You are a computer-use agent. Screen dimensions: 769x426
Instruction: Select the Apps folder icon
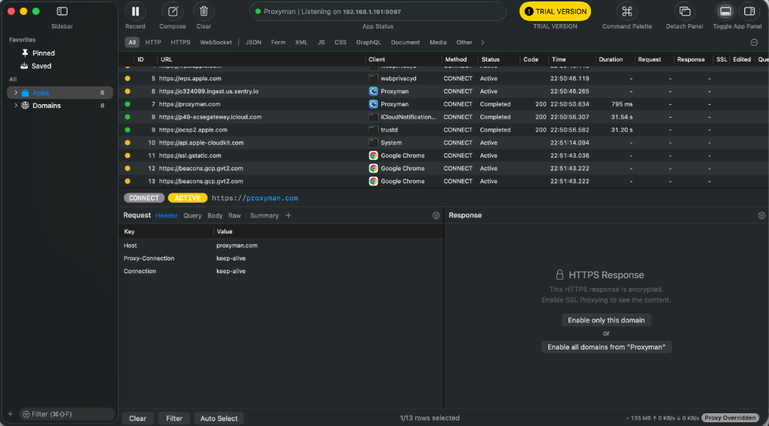(25, 92)
